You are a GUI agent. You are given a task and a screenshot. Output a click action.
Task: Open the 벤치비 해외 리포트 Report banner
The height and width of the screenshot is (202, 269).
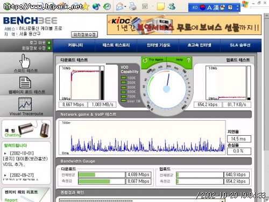[26, 195]
